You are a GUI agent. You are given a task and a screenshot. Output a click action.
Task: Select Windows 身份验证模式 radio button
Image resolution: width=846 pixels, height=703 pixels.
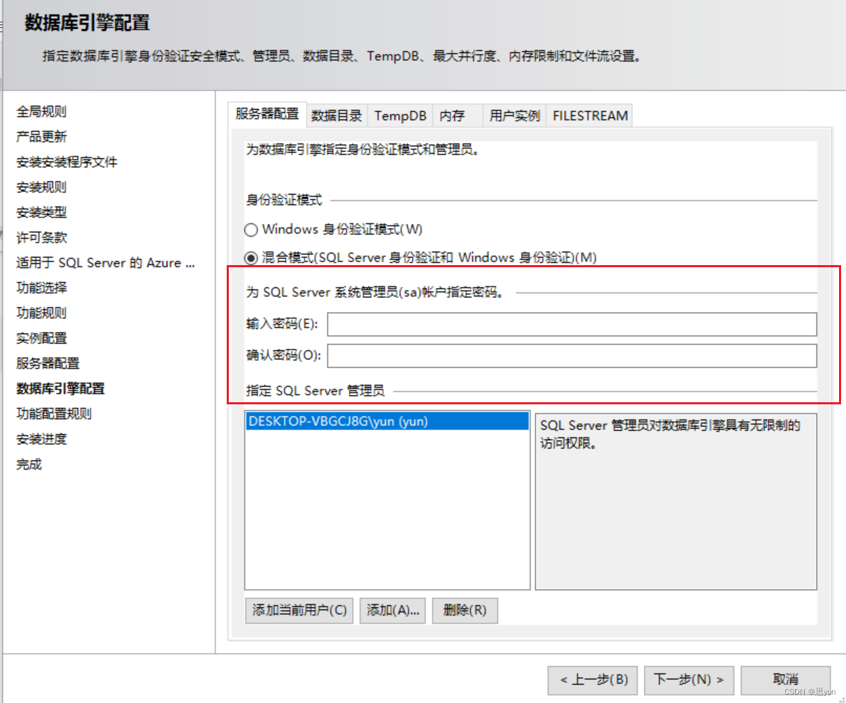(251, 229)
